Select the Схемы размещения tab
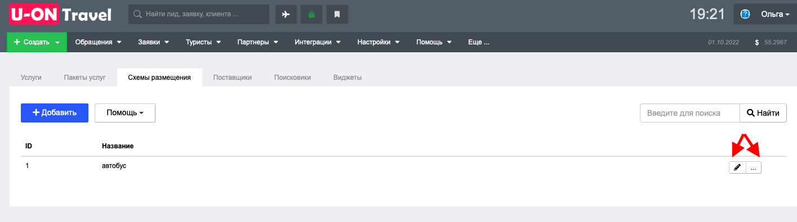Screen dimensions: 797x222 [159, 78]
